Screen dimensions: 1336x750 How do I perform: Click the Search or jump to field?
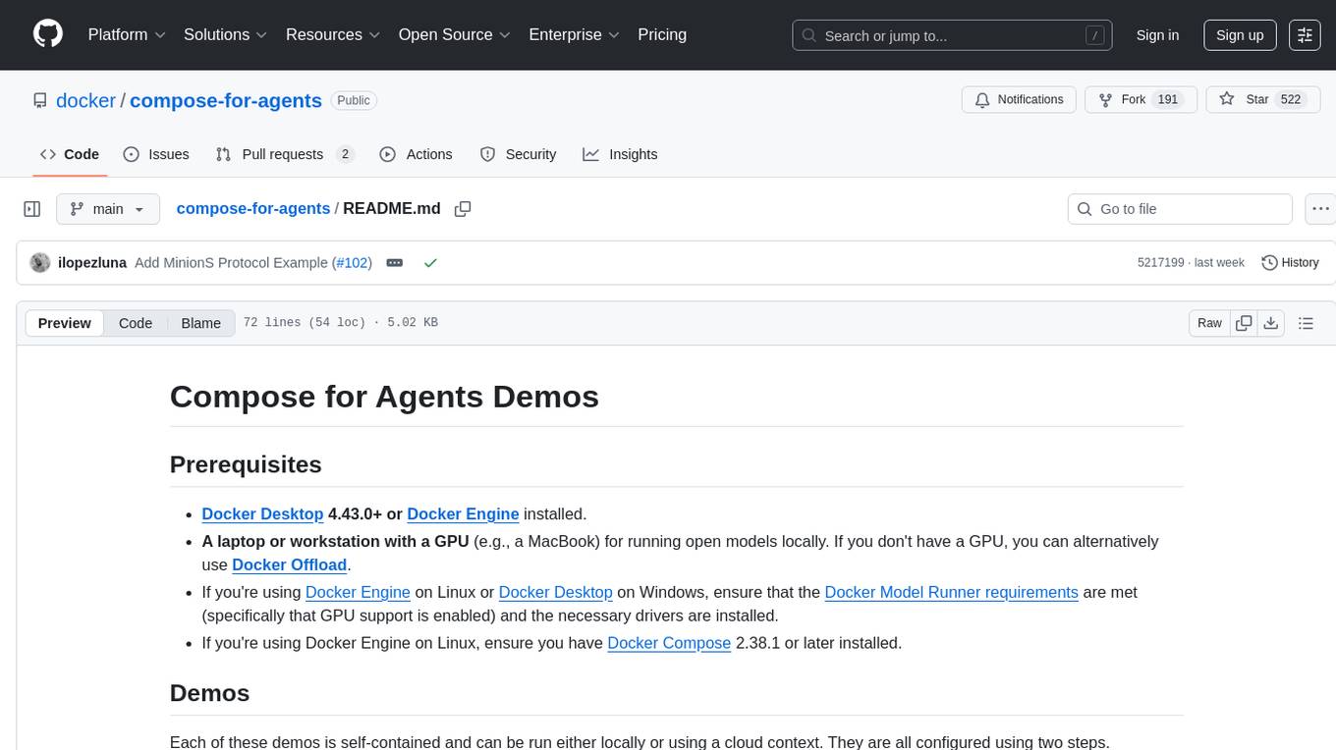click(x=953, y=35)
